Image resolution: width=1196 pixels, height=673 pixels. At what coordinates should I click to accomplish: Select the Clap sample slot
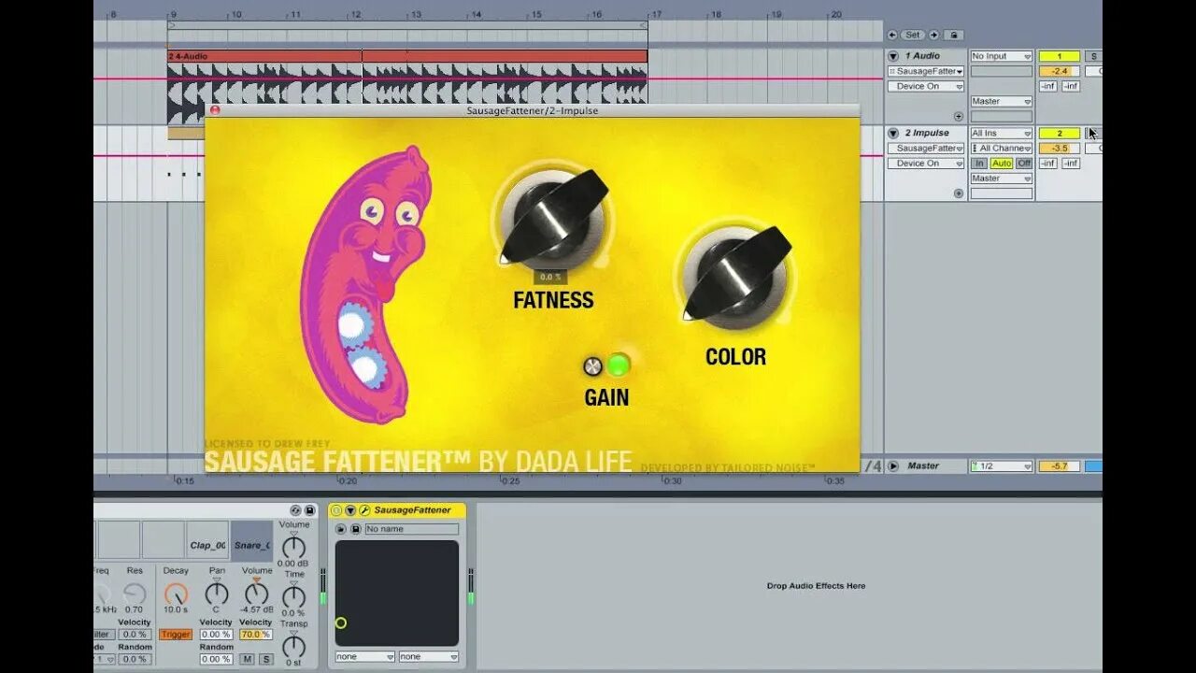[x=207, y=540]
